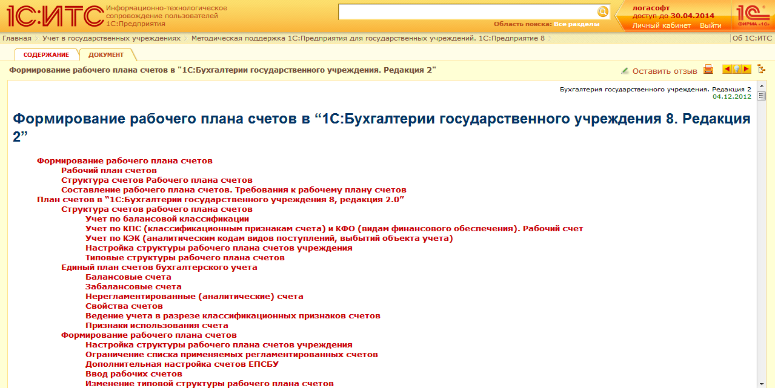Jump to Признаки использования счета

click(x=157, y=326)
